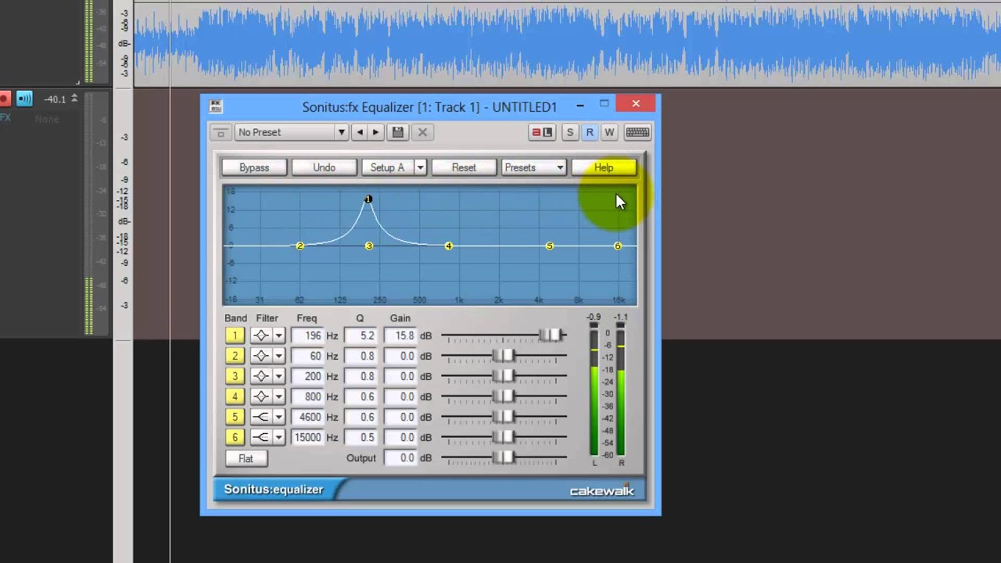Toggle the Solo S button in plugin header
Screen dimensions: 1001x563
pos(569,132)
